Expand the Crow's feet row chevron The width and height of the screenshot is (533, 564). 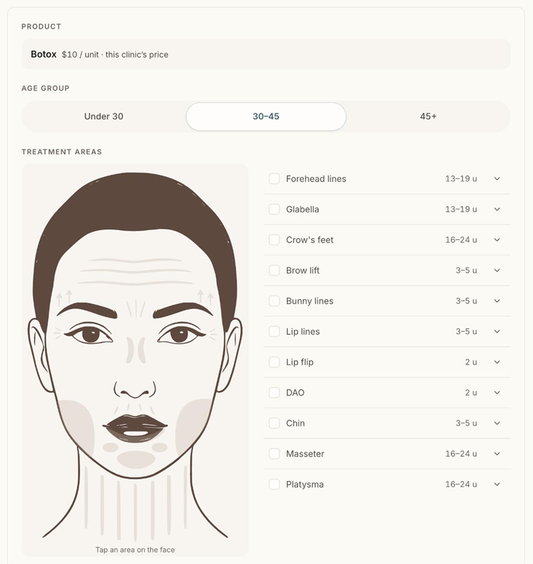coord(497,240)
